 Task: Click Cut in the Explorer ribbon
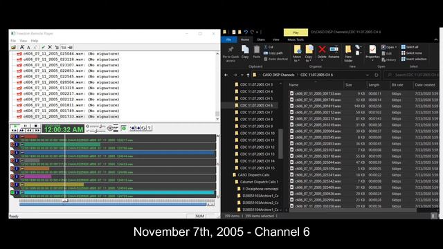coord(269,47)
